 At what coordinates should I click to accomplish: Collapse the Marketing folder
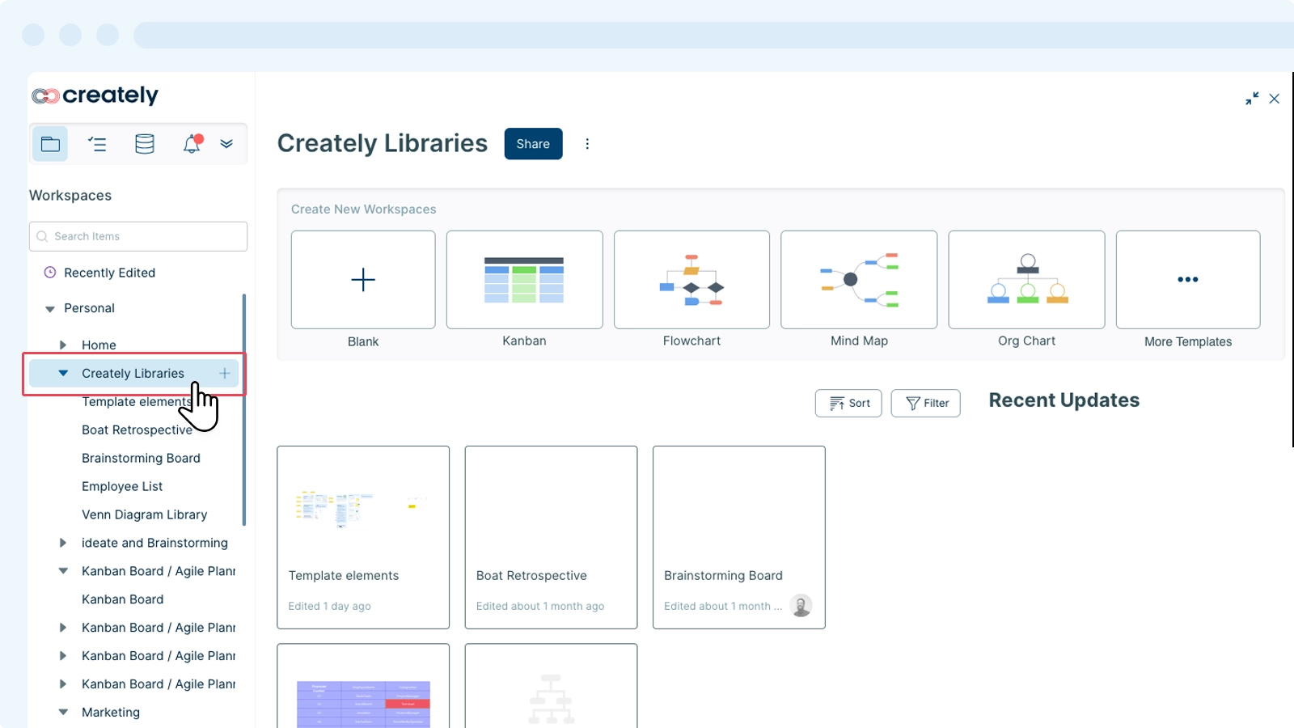pos(63,712)
